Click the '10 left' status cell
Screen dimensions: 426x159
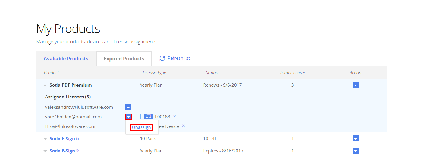click(210, 139)
